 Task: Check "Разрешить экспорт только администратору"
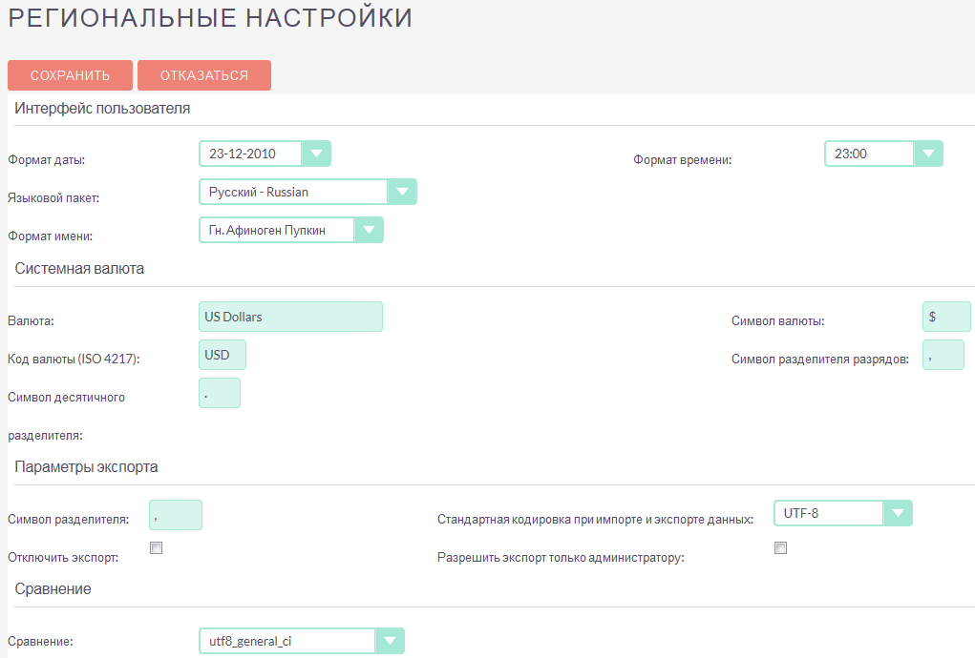click(x=780, y=547)
